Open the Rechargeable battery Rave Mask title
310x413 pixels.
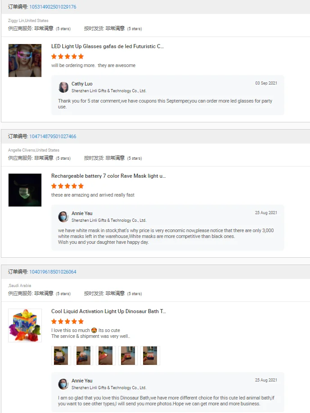click(108, 176)
